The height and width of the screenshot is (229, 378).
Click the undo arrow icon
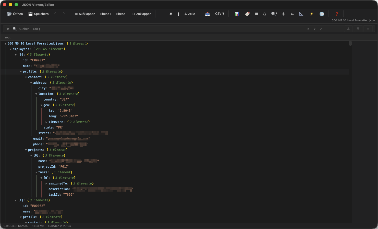55,14
